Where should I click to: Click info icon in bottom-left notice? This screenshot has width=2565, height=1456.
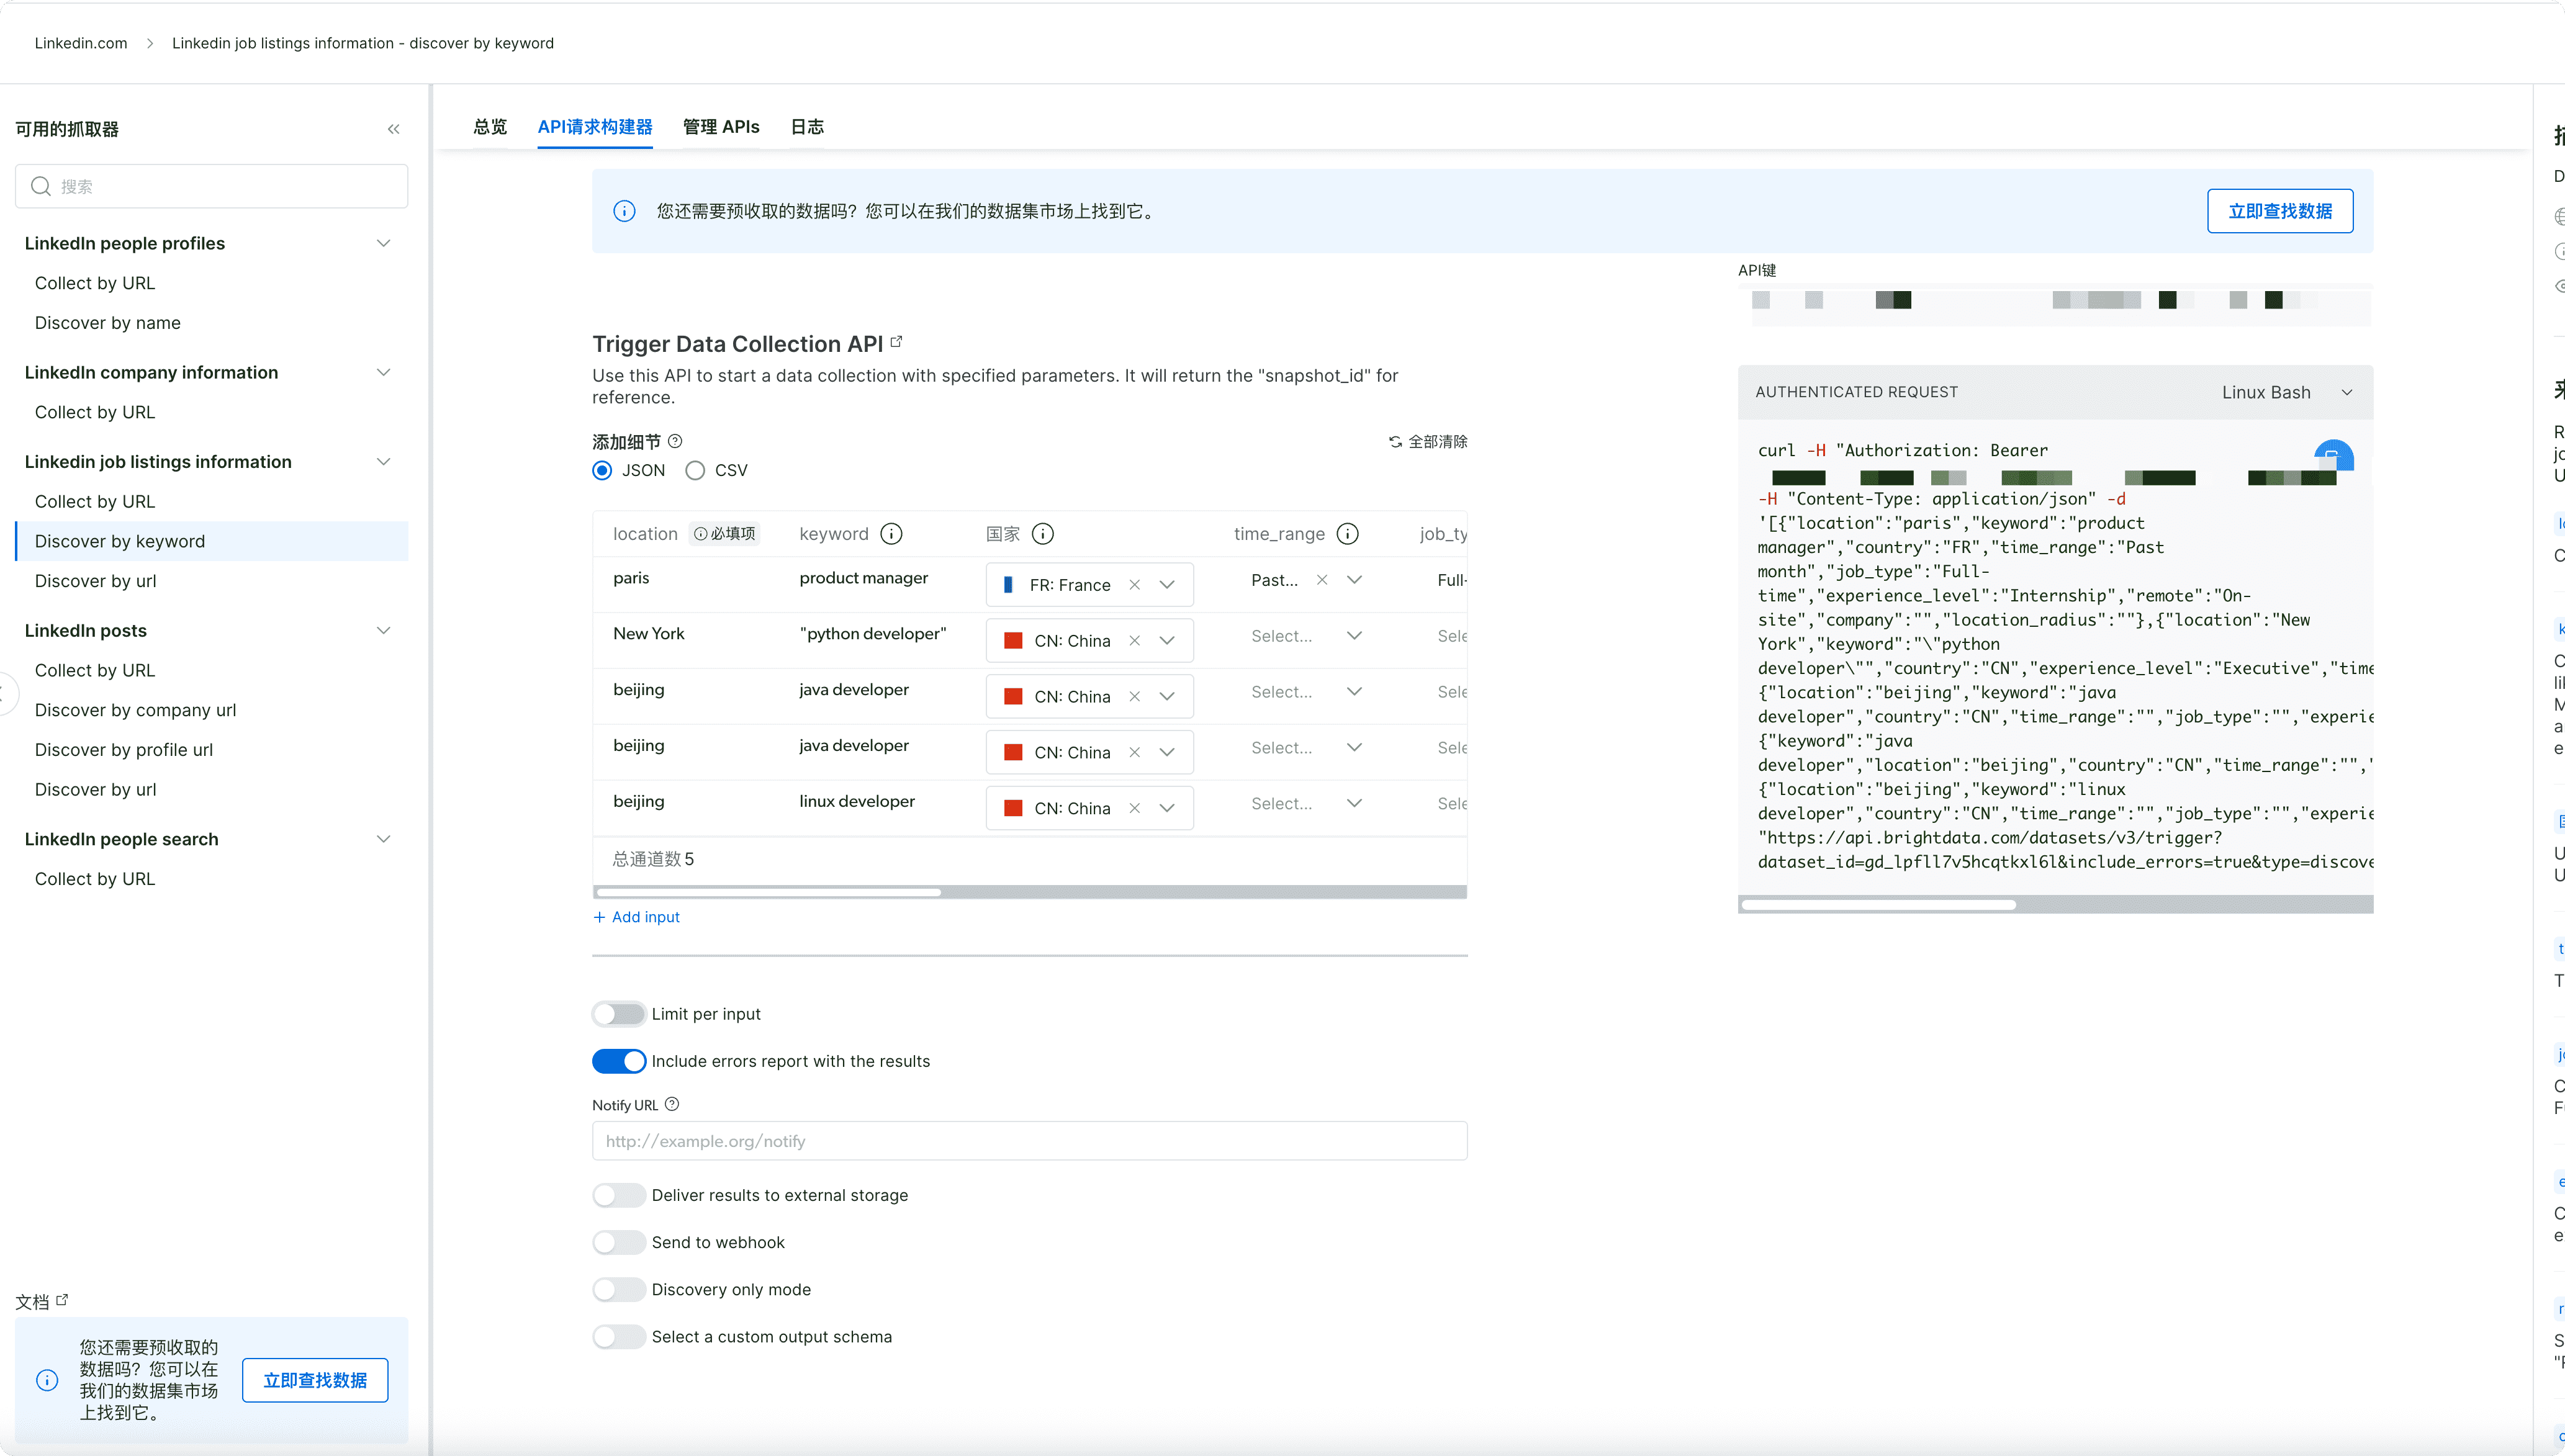coord(47,1380)
